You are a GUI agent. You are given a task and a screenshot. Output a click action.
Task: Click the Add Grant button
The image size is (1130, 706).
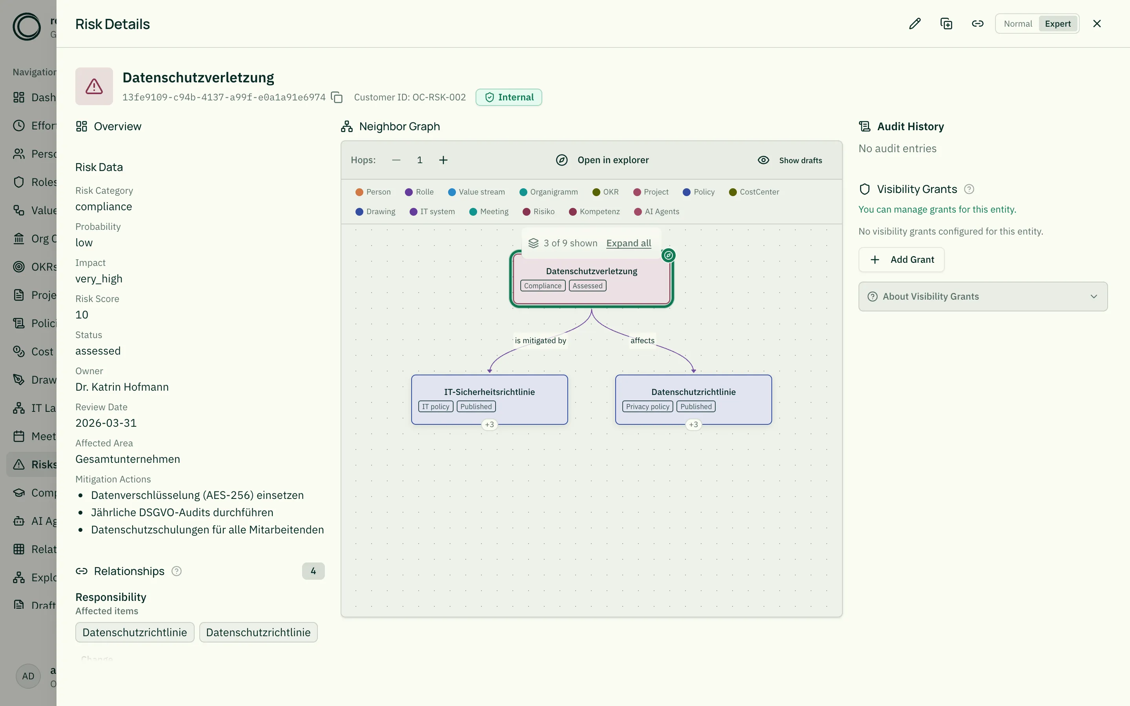coord(901,260)
